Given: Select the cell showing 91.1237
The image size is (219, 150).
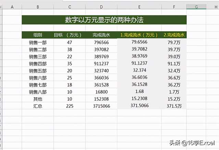Looking at the screenshot, I should pyautogui.click(x=139, y=63).
